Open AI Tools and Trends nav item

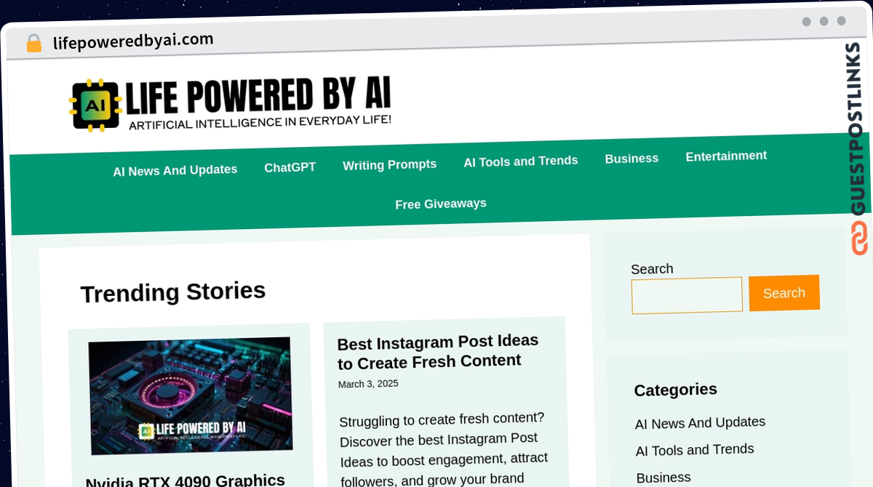[x=520, y=161]
